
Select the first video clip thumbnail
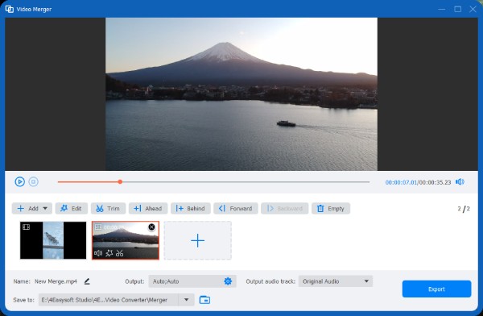pos(53,240)
